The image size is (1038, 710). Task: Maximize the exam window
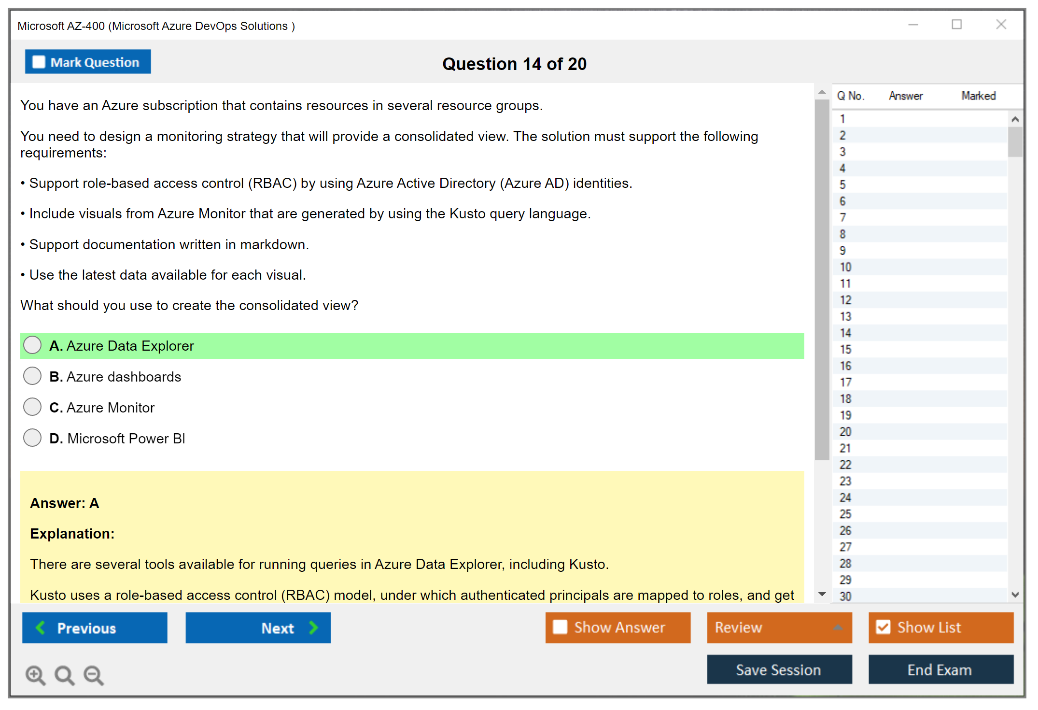tap(956, 25)
